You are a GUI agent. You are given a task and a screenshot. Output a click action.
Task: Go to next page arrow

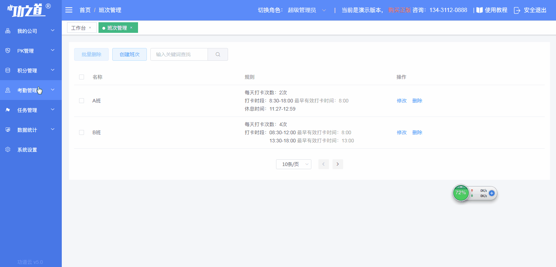(338, 164)
